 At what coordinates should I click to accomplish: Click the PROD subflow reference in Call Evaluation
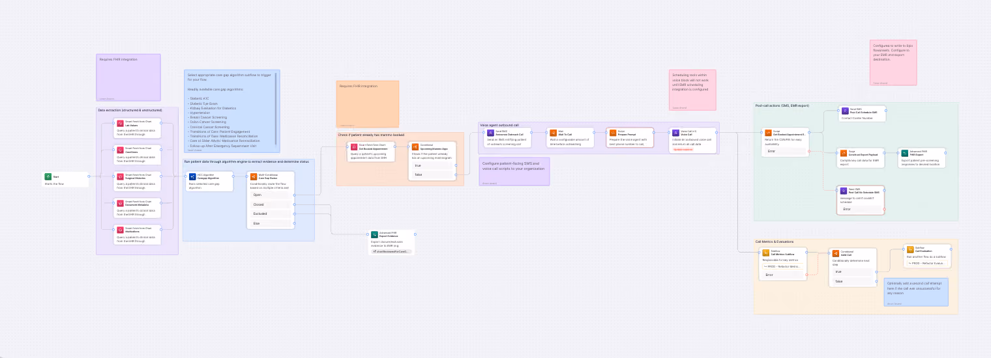(926, 263)
